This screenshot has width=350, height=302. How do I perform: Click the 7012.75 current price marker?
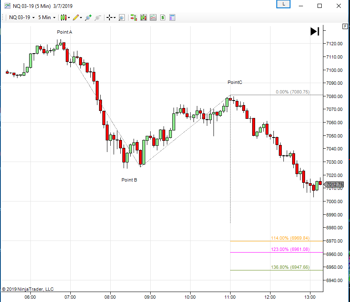(334, 184)
